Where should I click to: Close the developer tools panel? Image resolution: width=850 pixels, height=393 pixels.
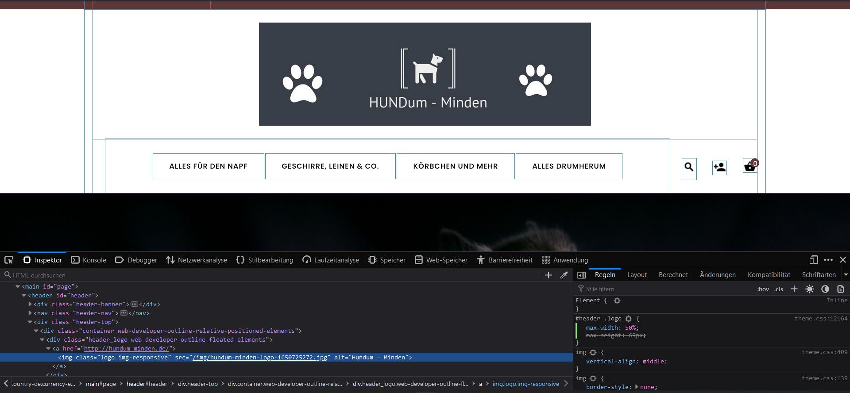coord(843,260)
